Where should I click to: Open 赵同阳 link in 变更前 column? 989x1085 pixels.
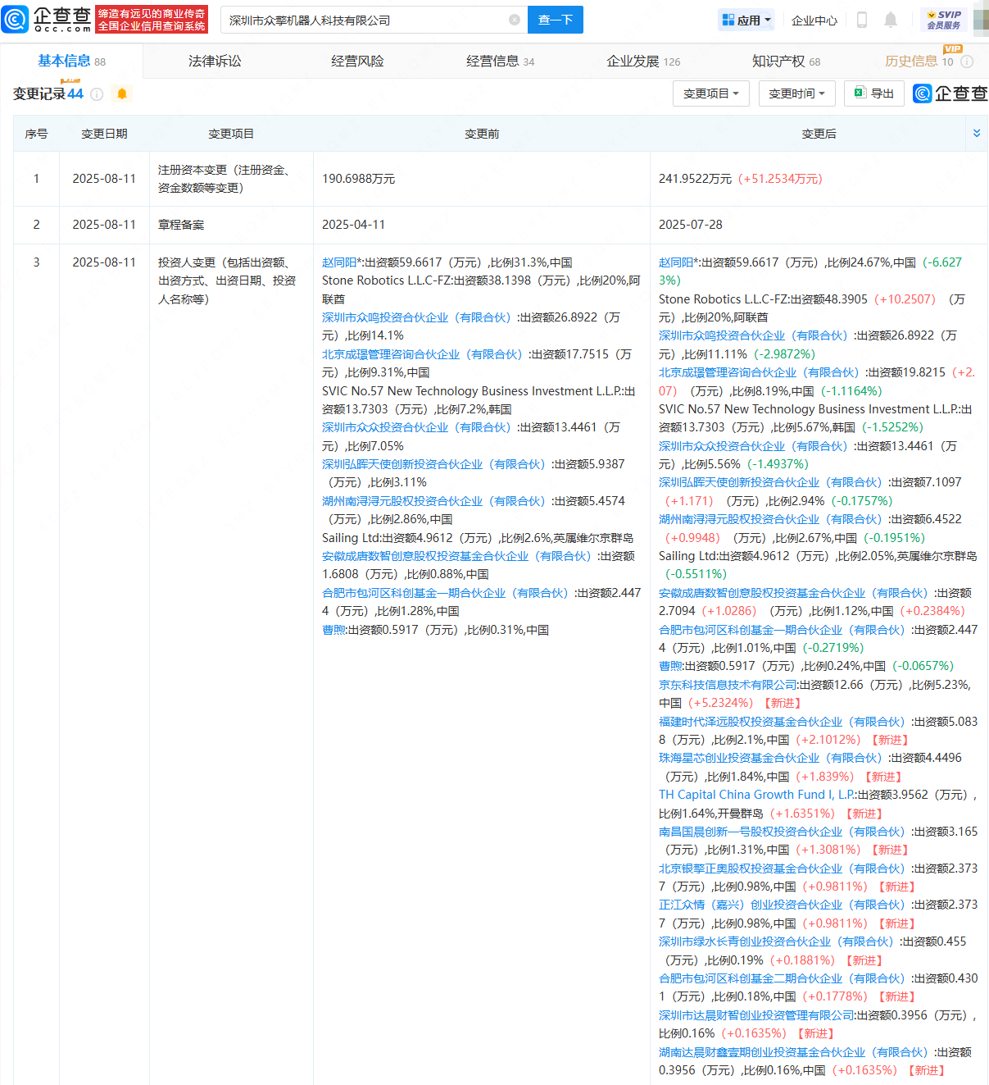pyautogui.click(x=339, y=262)
